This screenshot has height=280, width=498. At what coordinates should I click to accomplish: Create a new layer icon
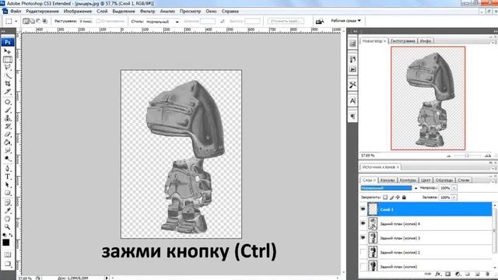point(477,274)
